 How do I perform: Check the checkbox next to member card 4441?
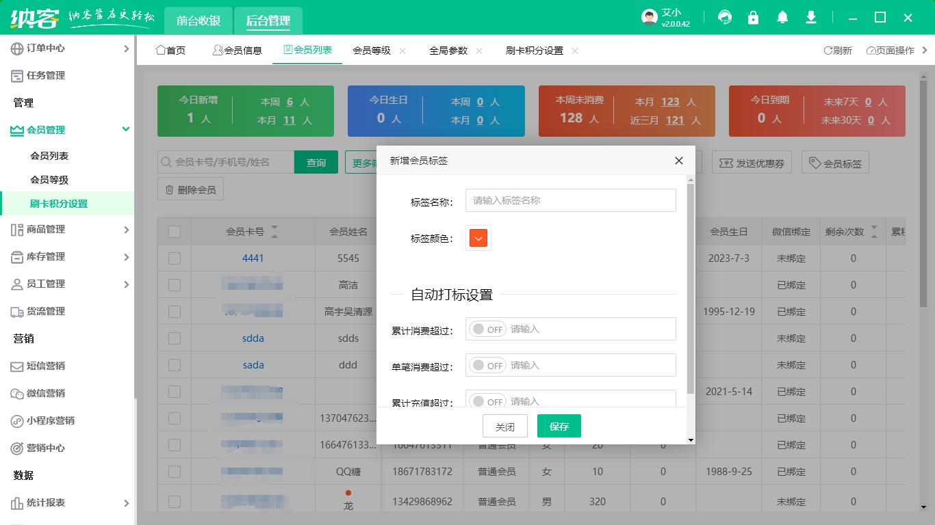pyautogui.click(x=174, y=258)
